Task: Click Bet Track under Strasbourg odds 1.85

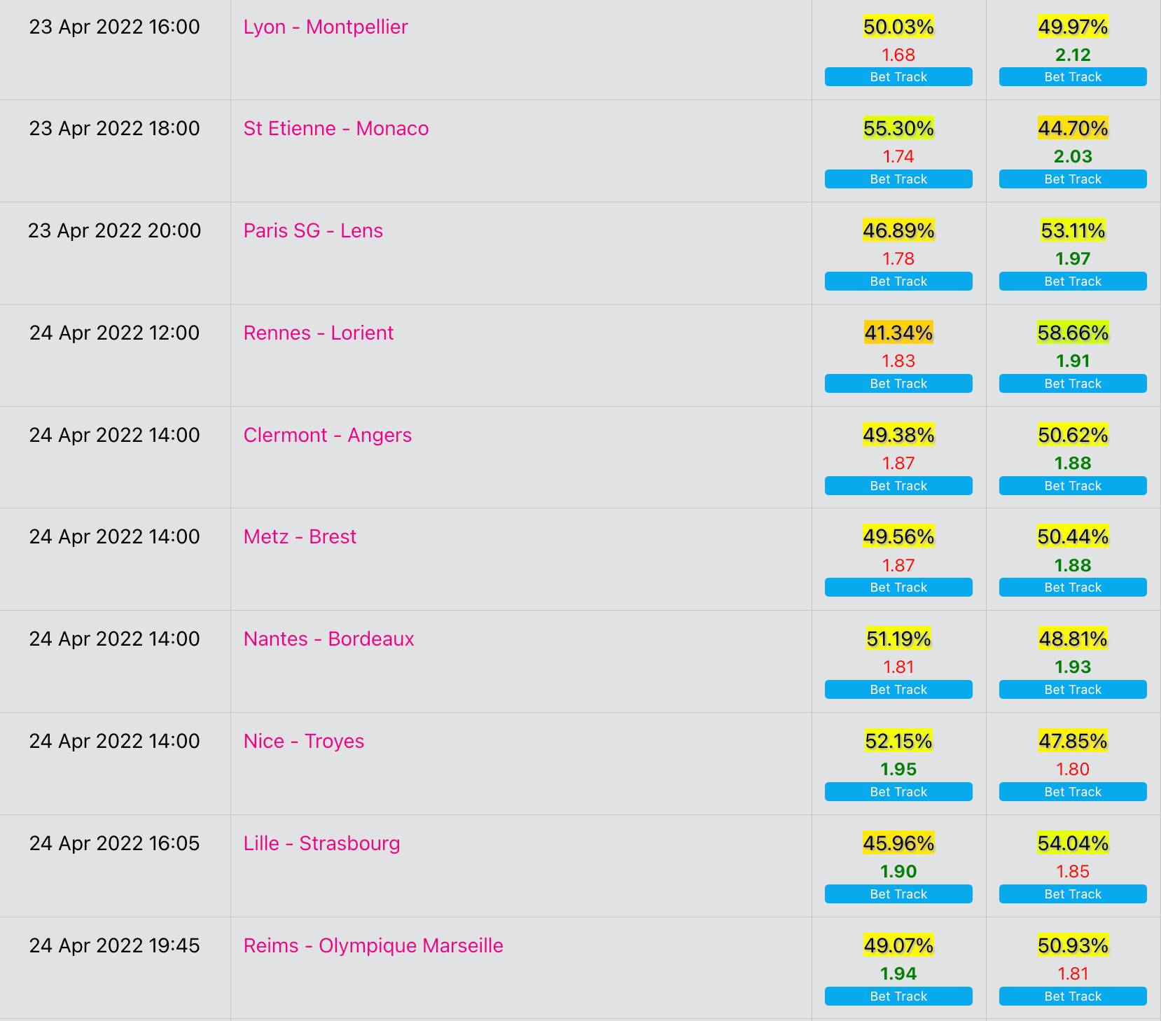Action: [1073, 894]
